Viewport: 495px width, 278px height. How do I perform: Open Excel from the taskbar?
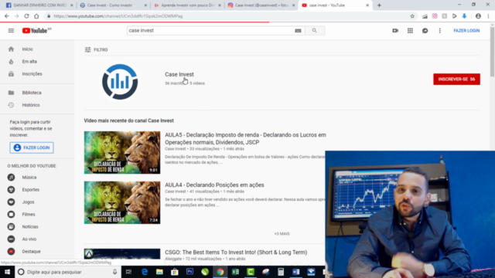(x=235, y=272)
